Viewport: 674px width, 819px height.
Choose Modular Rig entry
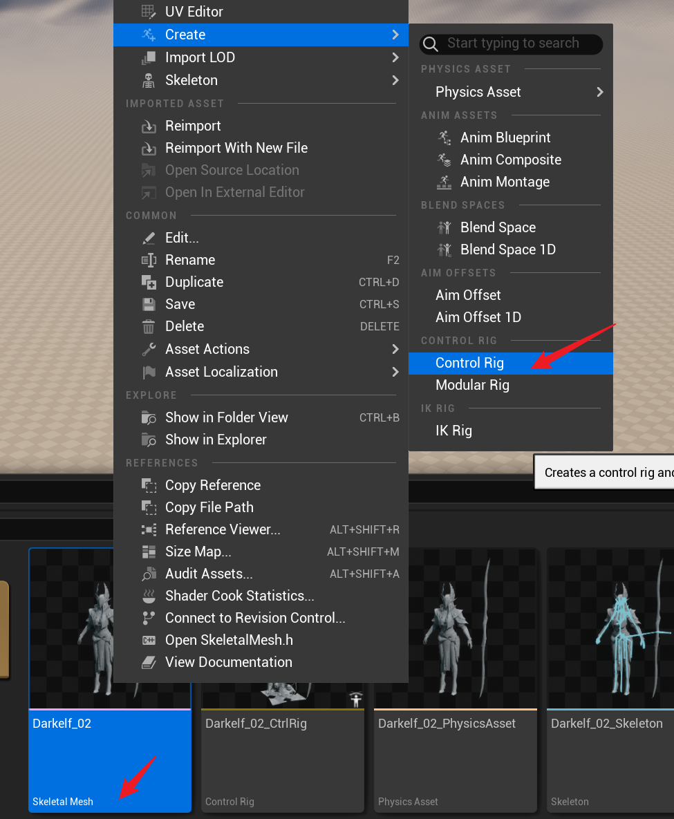click(510, 386)
